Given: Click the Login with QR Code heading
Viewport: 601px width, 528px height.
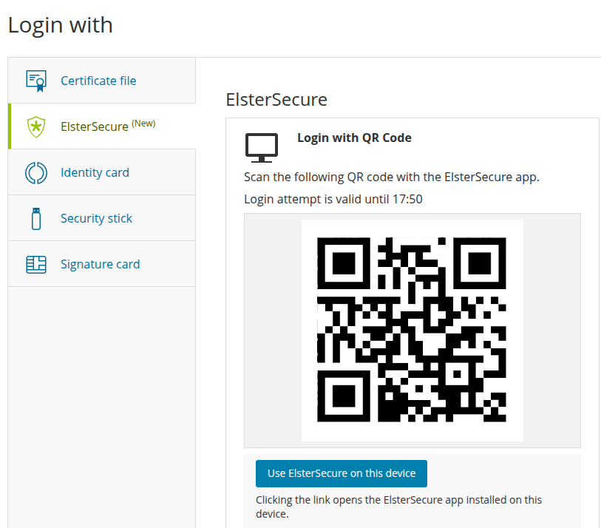Looking at the screenshot, I should [x=354, y=138].
